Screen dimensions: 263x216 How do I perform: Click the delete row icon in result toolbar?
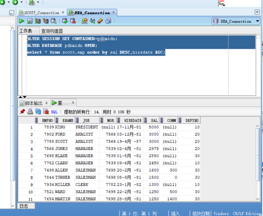click(x=46, y=111)
